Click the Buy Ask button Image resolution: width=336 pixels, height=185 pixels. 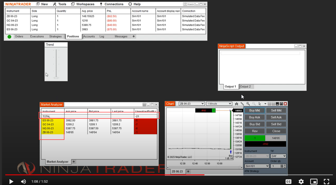coord(255,117)
